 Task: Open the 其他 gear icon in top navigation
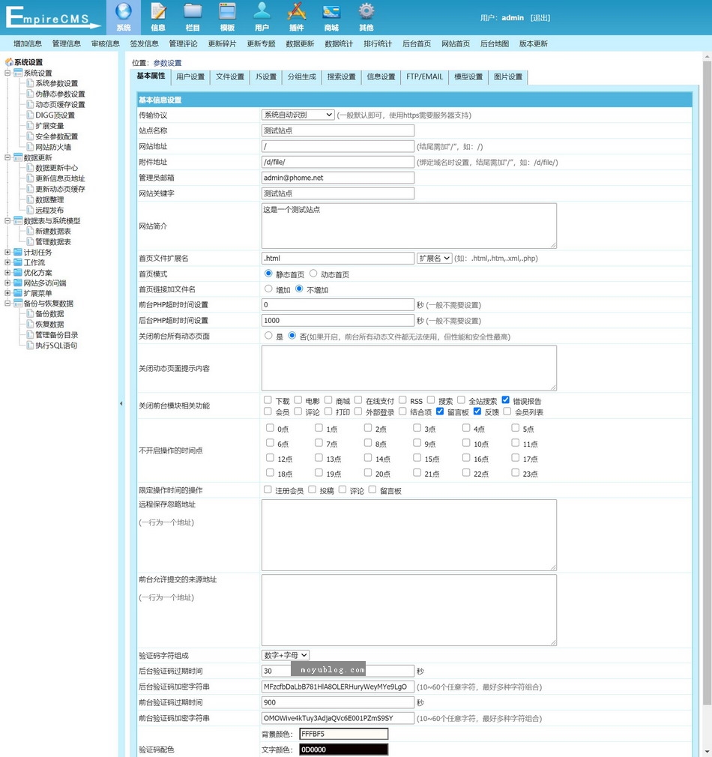[366, 11]
